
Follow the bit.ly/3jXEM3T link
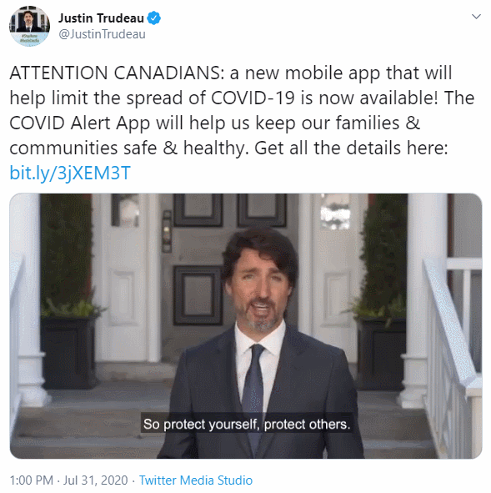[70, 173]
